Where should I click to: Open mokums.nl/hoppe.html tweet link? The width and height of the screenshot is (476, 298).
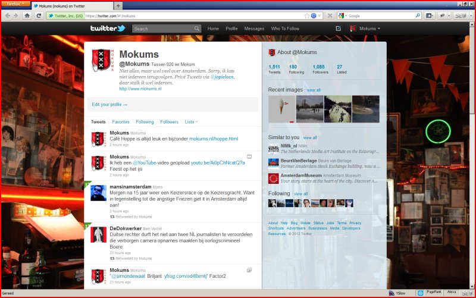[214, 139]
